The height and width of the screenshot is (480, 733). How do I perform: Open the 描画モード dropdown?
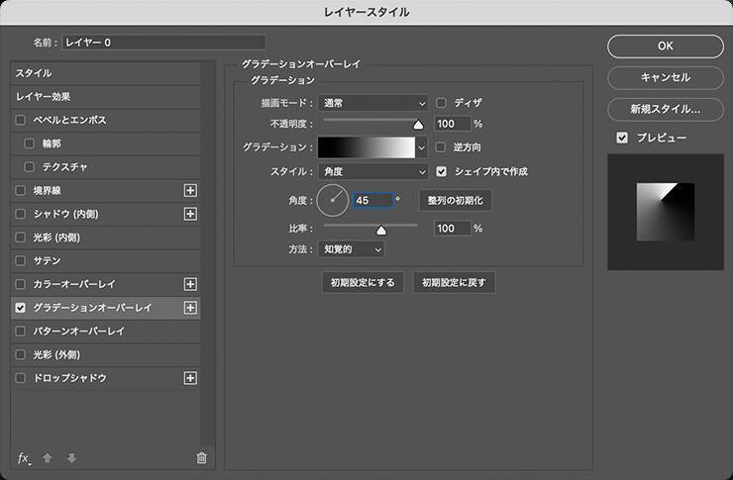(x=373, y=102)
